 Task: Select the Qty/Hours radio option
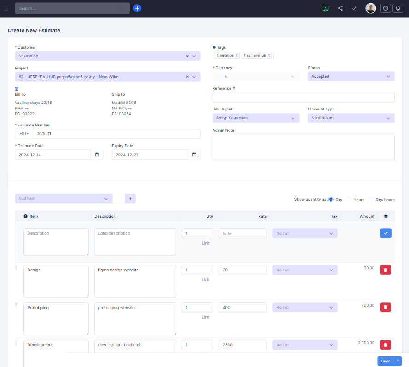point(371,200)
